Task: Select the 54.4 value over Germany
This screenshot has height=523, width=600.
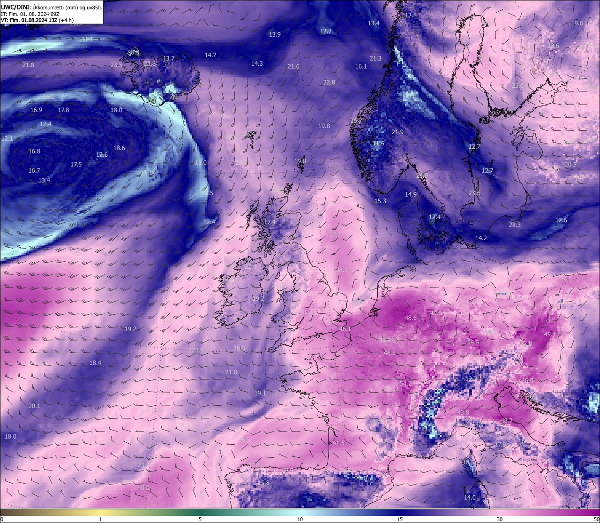Action: 473,342
